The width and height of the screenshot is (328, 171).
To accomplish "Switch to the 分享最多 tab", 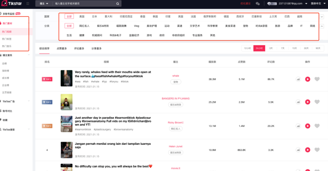I will 96,49.
